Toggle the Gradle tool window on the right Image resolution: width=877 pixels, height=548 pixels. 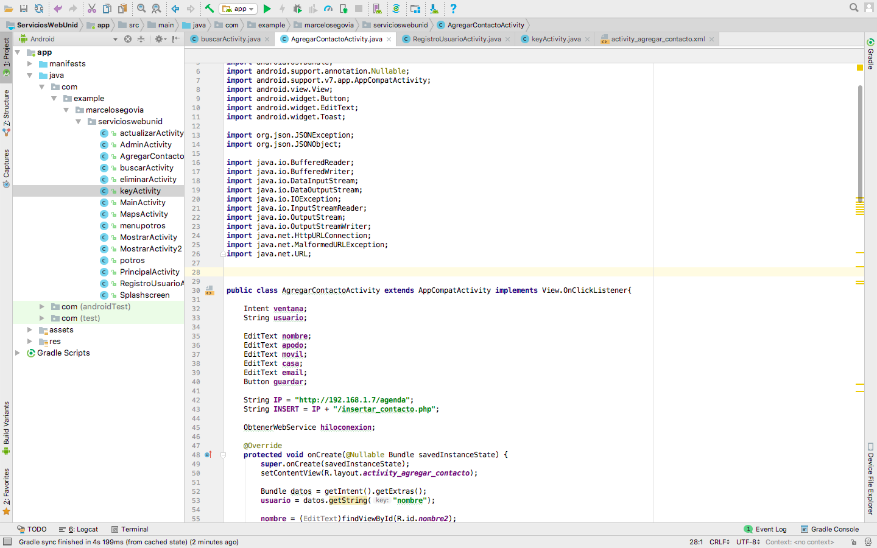point(871,54)
